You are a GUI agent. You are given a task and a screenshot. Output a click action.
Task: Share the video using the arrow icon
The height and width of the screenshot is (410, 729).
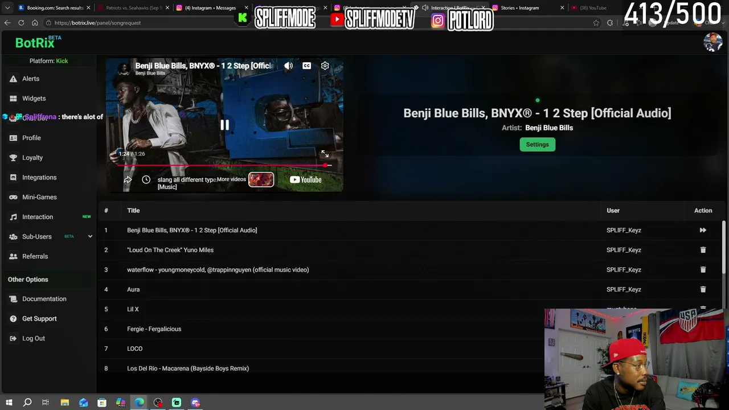tap(128, 180)
